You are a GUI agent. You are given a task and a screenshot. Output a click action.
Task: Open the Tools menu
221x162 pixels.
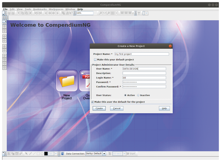tap(28, 9)
